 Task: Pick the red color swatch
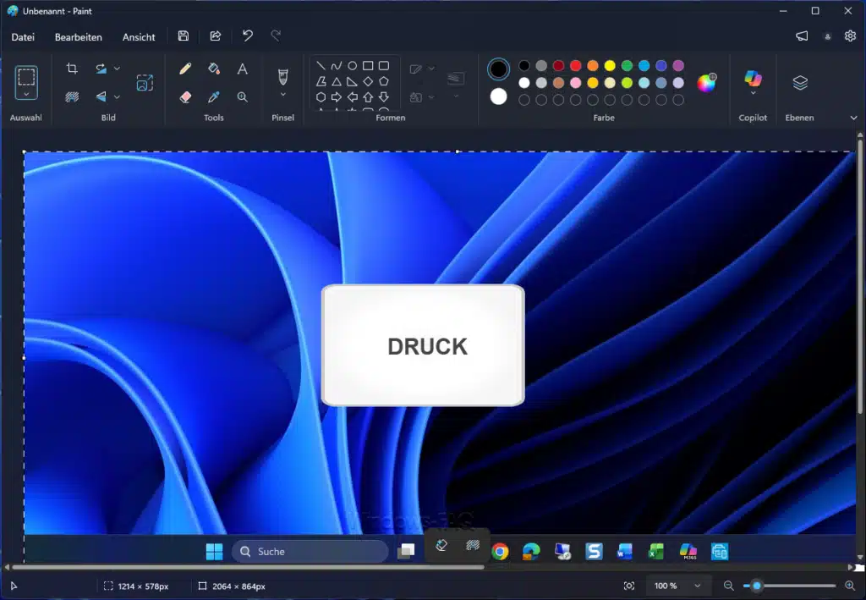point(575,66)
